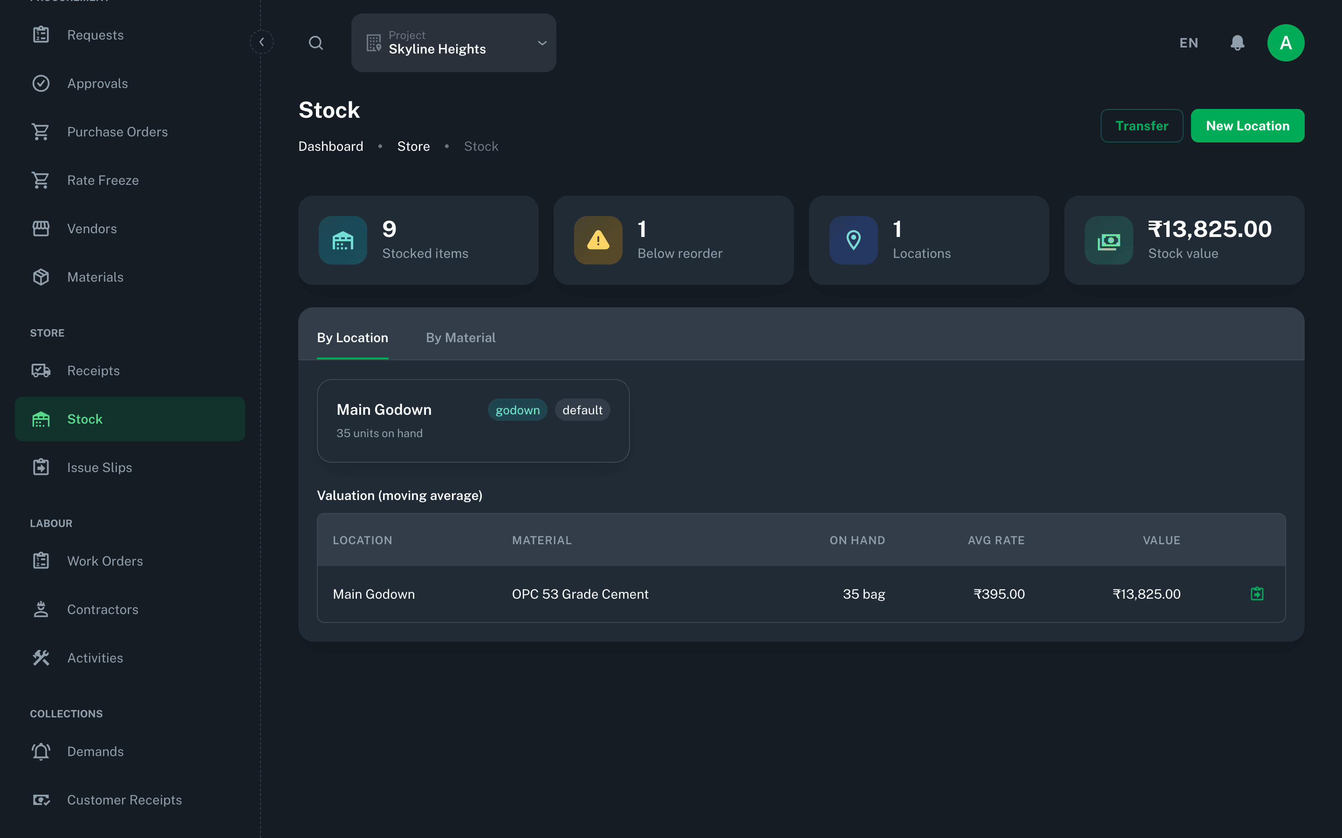The width and height of the screenshot is (1342, 838).
Task: Click the OPC 53 Grade Cement cell
Action: [580, 594]
